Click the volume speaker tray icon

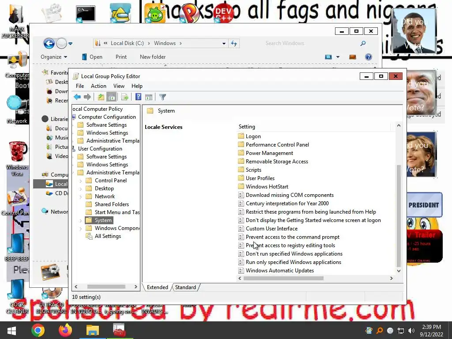[x=411, y=331]
